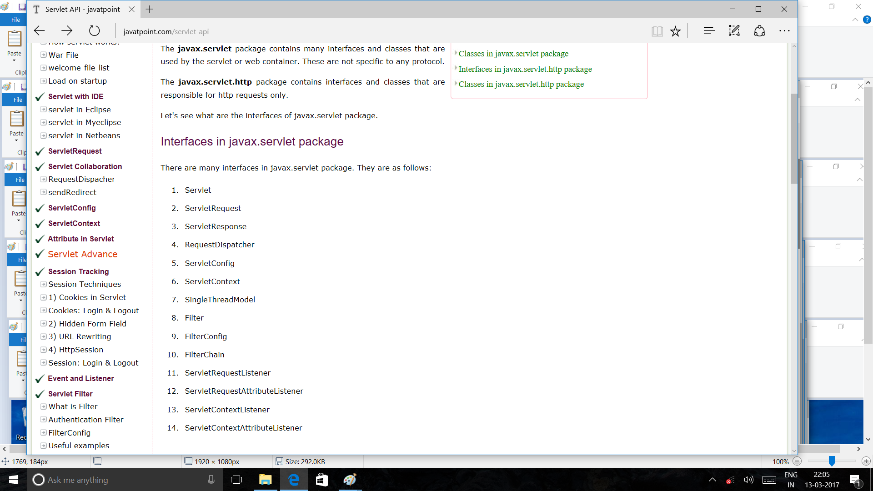Open Windows Store from taskbar
Image resolution: width=873 pixels, height=491 pixels.
[x=321, y=480]
